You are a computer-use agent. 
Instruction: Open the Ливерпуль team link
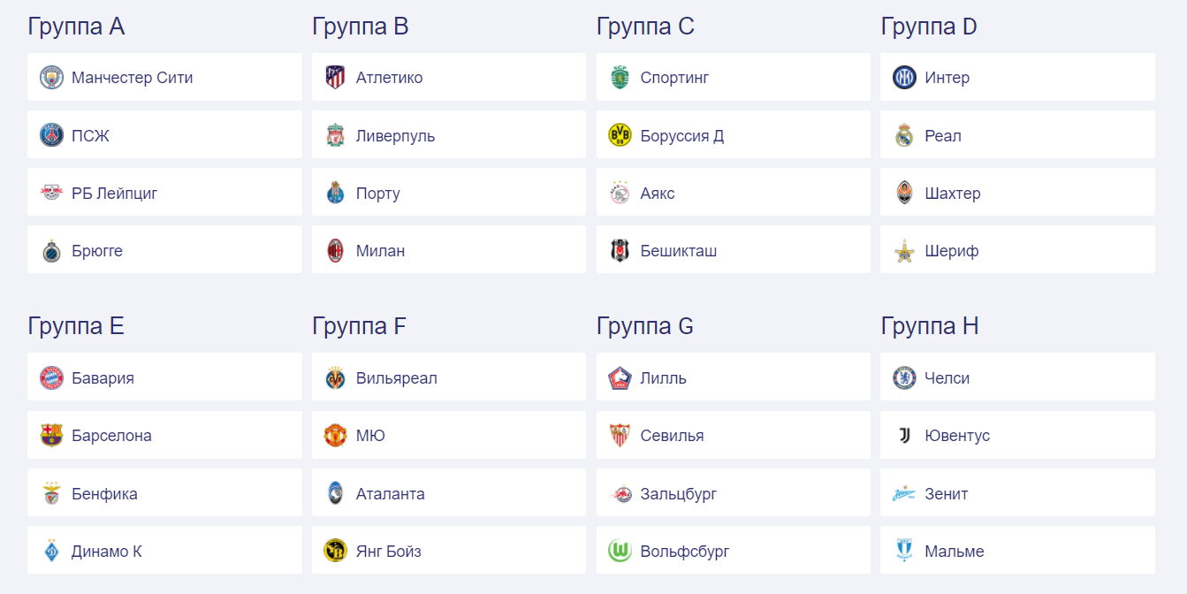click(x=395, y=136)
